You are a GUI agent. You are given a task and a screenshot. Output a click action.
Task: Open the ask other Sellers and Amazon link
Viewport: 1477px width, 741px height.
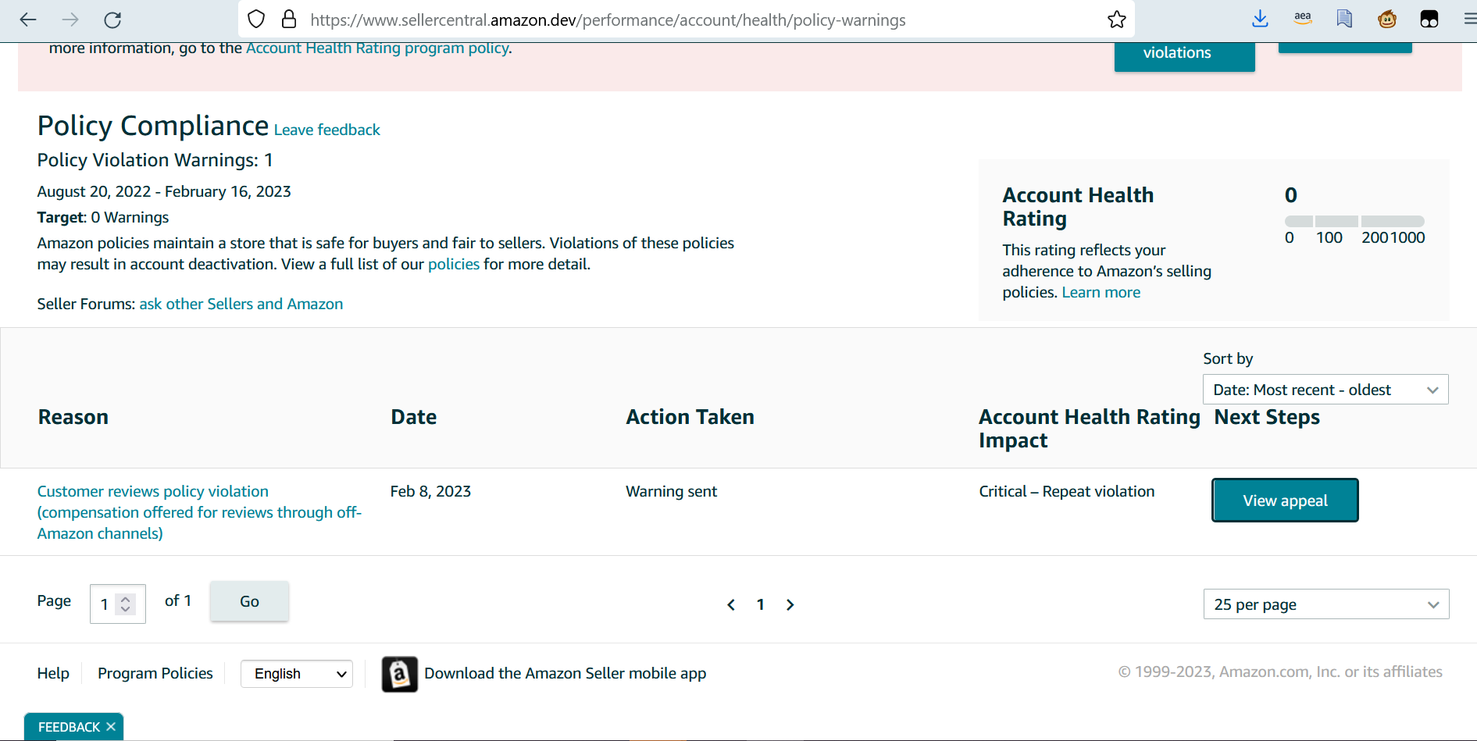(x=241, y=304)
